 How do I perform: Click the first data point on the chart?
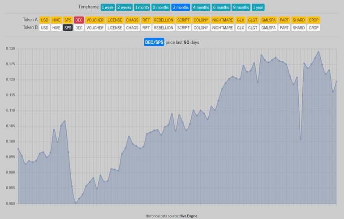click(18, 149)
